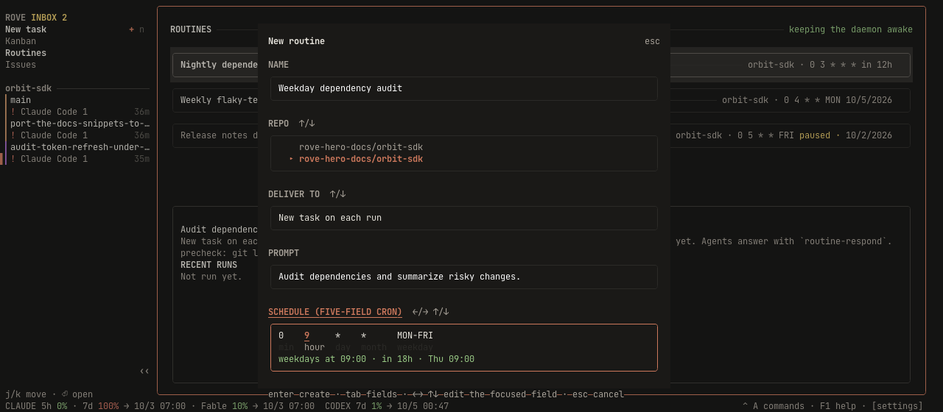This screenshot has width=943, height=412.
Task: Open the Deliver To selector 'New task on each run'
Action: click(464, 218)
